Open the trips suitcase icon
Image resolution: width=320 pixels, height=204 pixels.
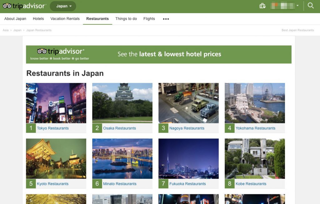(262, 6)
